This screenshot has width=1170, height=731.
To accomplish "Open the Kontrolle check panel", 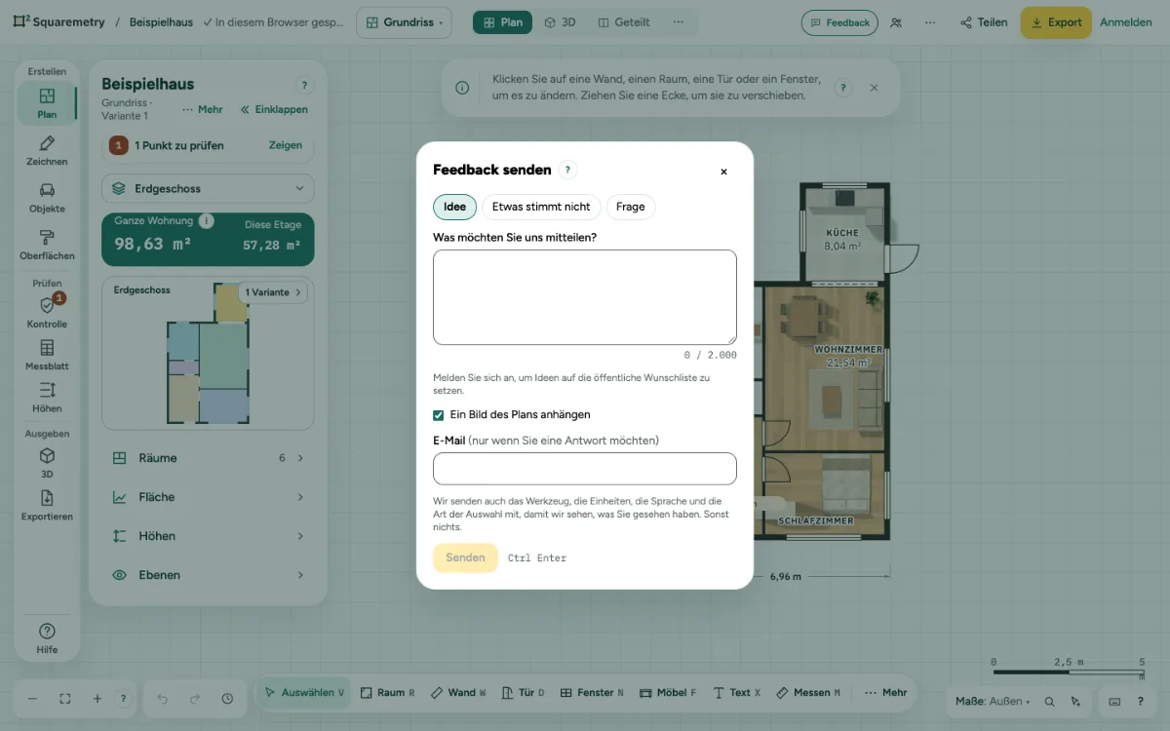I will click(47, 313).
